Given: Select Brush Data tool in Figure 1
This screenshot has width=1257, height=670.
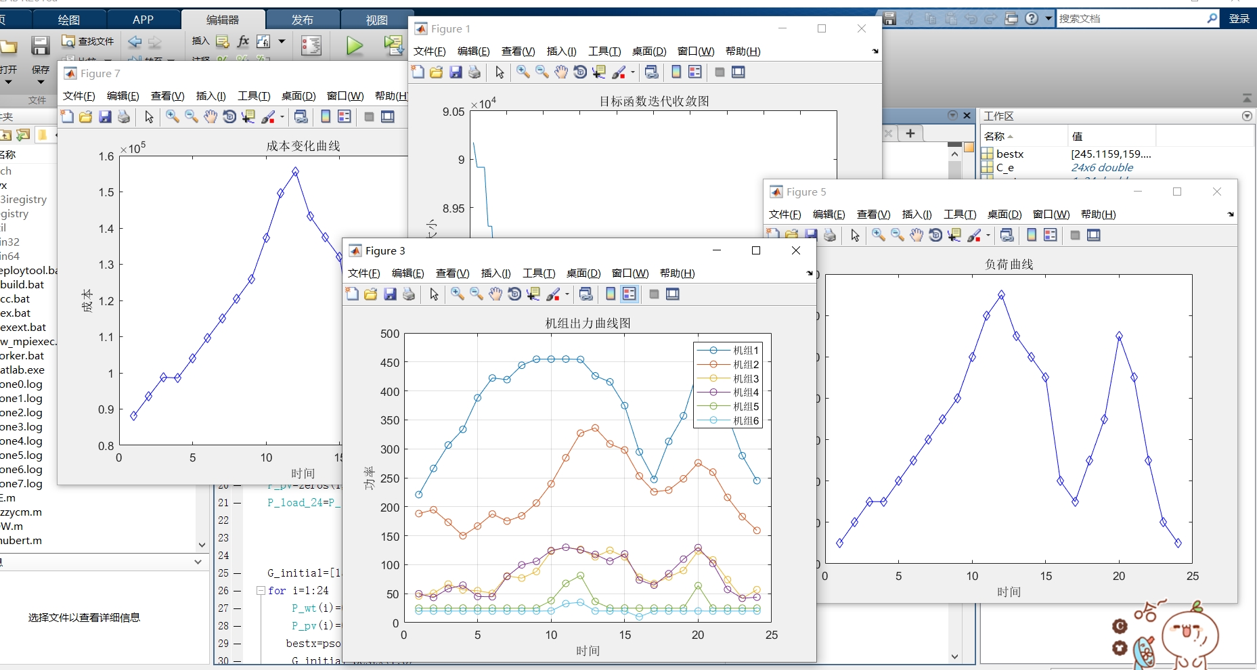Looking at the screenshot, I should [x=619, y=72].
